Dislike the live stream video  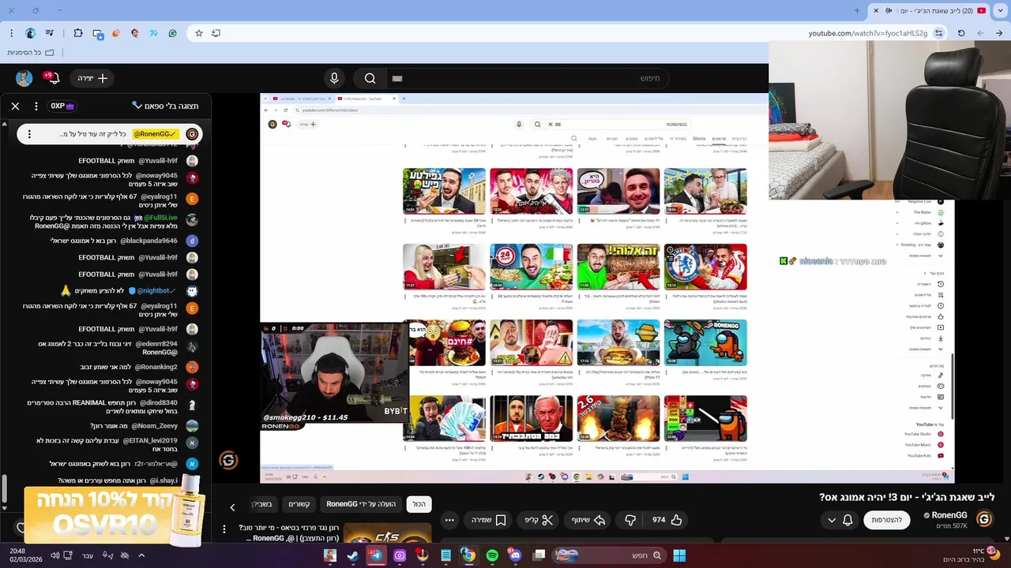tap(630, 520)
